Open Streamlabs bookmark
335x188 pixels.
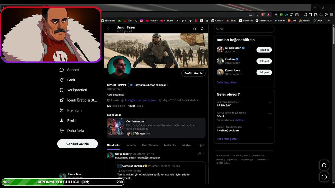click(x=108, y=21)
